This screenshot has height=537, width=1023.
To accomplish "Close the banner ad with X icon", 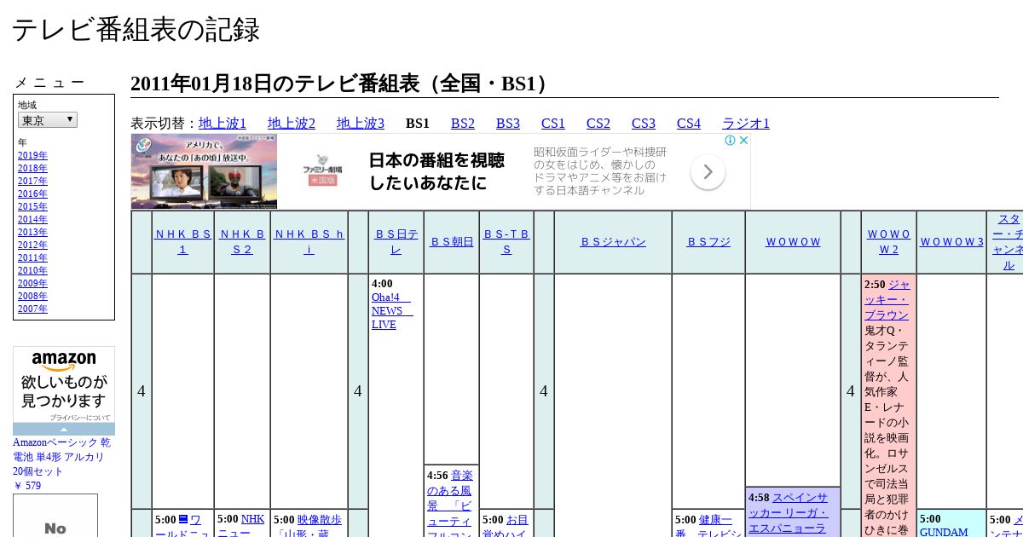I will tap(743, 141).
